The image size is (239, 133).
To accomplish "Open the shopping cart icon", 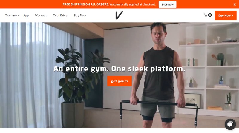I will point(206,15).
